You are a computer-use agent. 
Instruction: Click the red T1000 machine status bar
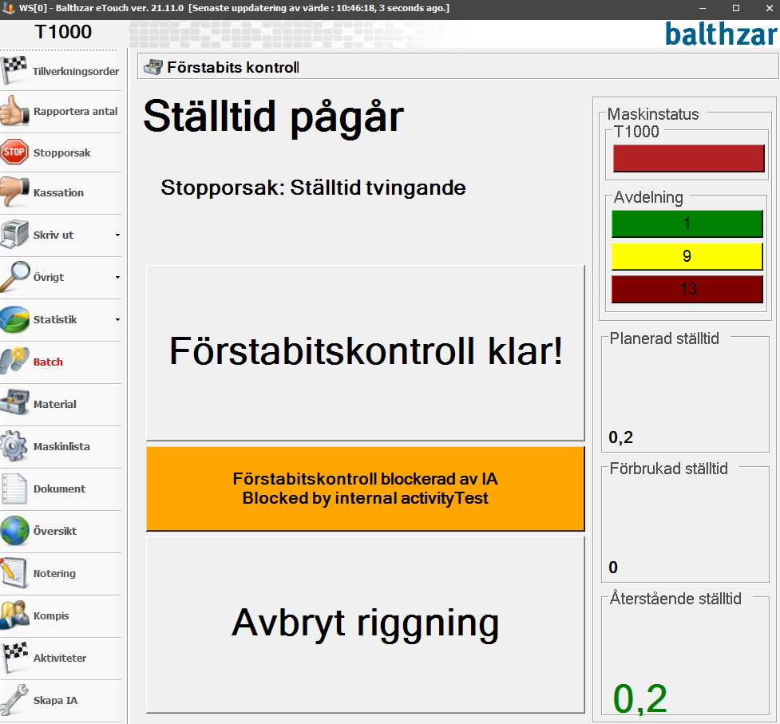[x=688, y=158]
